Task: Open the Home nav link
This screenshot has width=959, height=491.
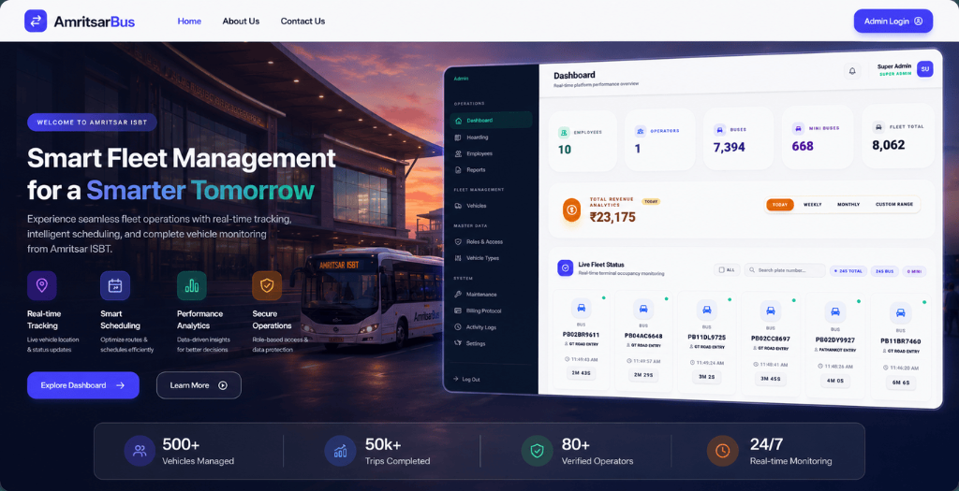Action: 189,21
